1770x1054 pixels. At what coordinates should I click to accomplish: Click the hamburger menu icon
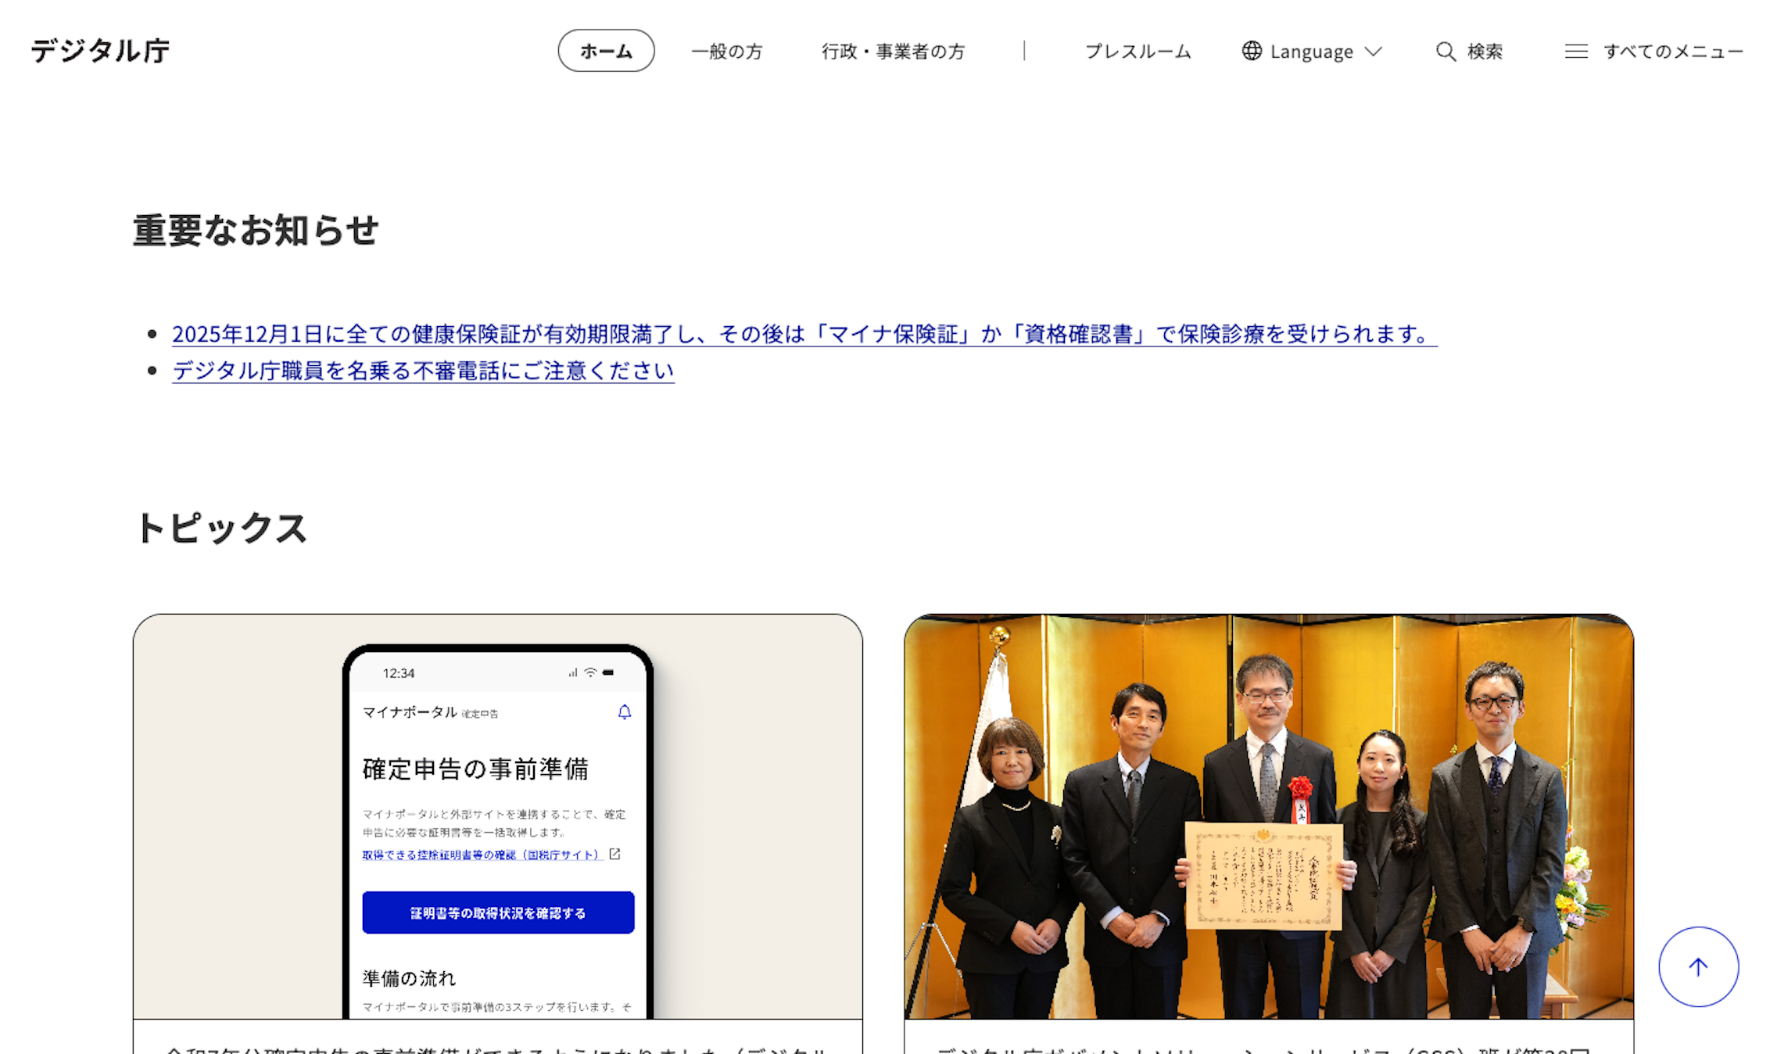click(1575, 52)
